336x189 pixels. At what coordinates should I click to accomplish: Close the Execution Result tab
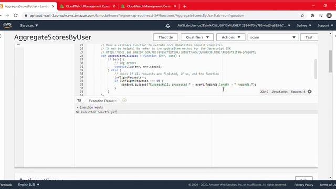(x=115, y=101)
